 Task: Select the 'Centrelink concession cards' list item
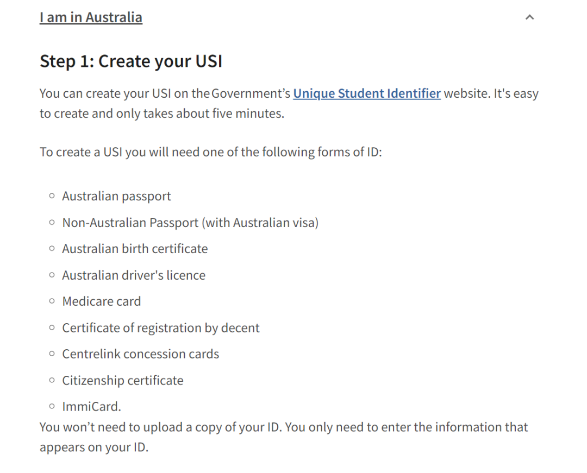point(140,354)
